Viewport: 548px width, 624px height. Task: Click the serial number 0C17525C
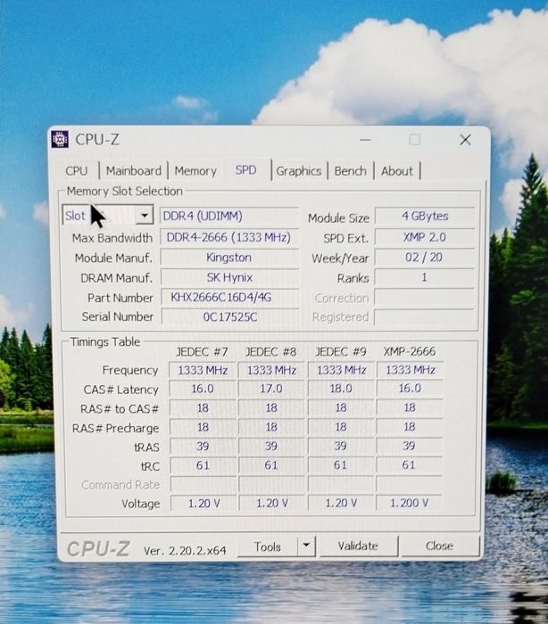pyautogui.click(x=229, y=316)
